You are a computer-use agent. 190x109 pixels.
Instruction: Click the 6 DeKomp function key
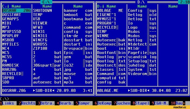(x=103, y=103)
